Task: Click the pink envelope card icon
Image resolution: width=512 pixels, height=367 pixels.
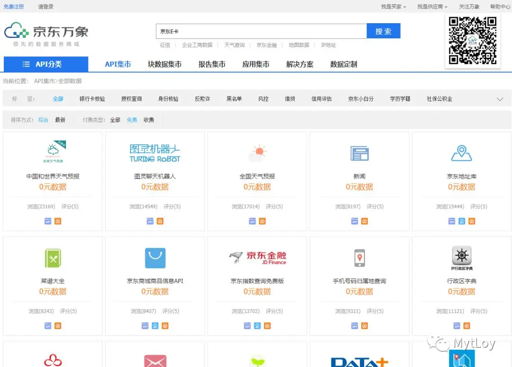Action: [155, 361]
